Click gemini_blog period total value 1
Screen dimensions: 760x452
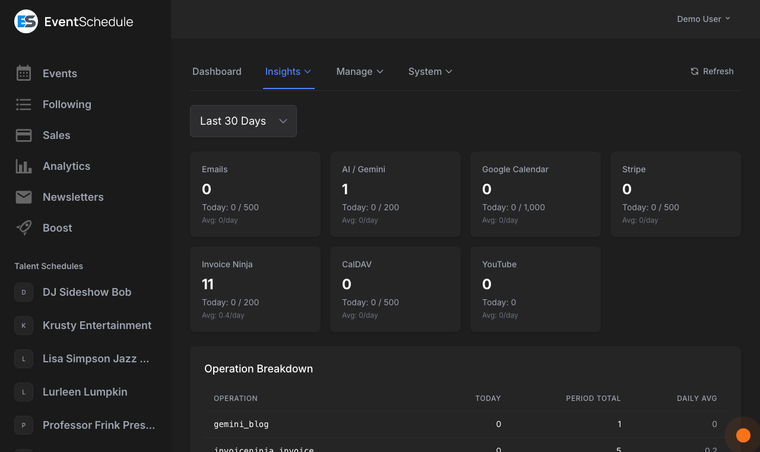point(619,424)
